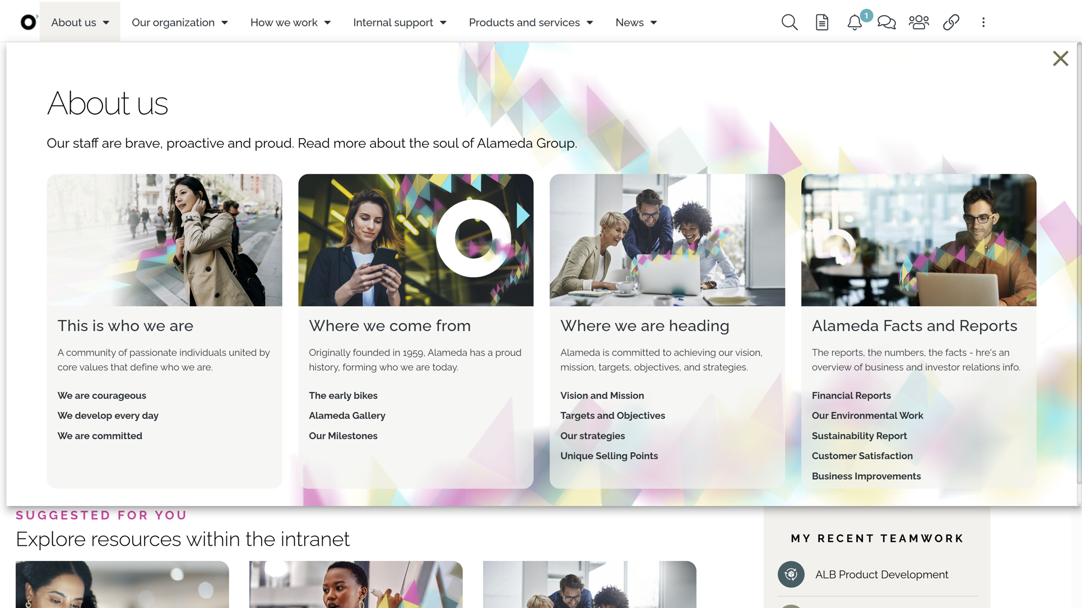Open Our Milestones link
Viewport: 1082px width, 608px height.
click(x=343, y=436)
